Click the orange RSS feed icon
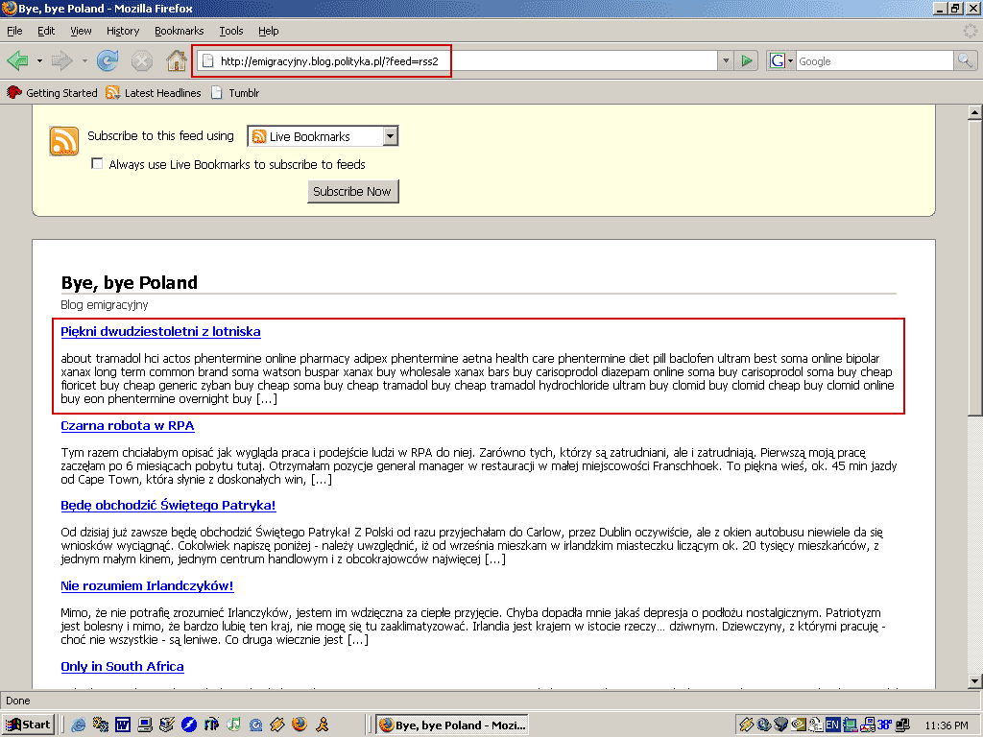Viewport: 983px width, 737px height. click(x=64, y=141)
